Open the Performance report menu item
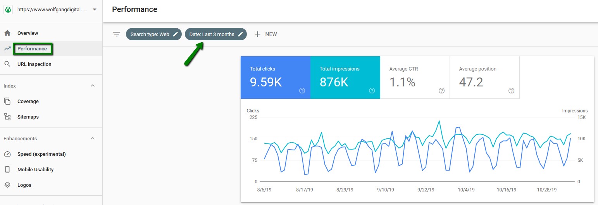Viewport: 598px width, 205px height. coord(32,49)
